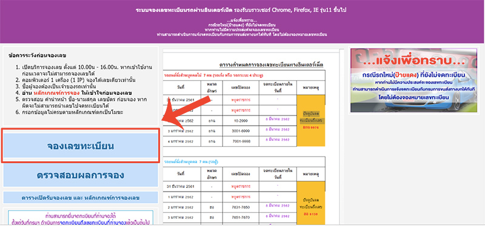Click the schedule table frame's vertical scrollbar
Image resolution: width=485 pixels, height=226 pixels.
coord(341,136)
